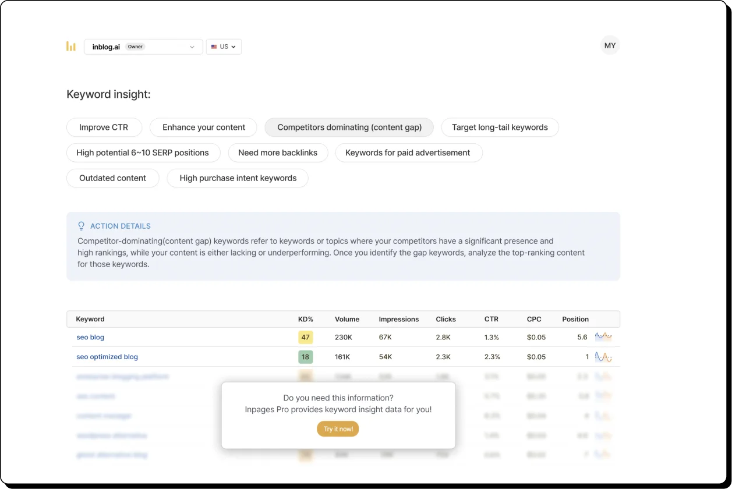
Task: Select the Improve CTR insight chip
Action: (x=104, y=127)
